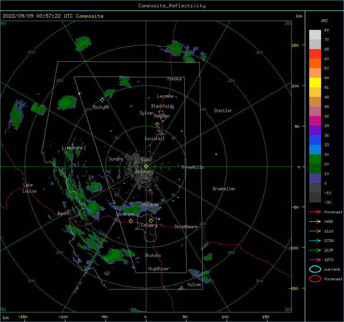Image resolution: width=344 pixels, height=322 pixels.
Task: Click the Sylvan label
Action: (x=146, y=113)
